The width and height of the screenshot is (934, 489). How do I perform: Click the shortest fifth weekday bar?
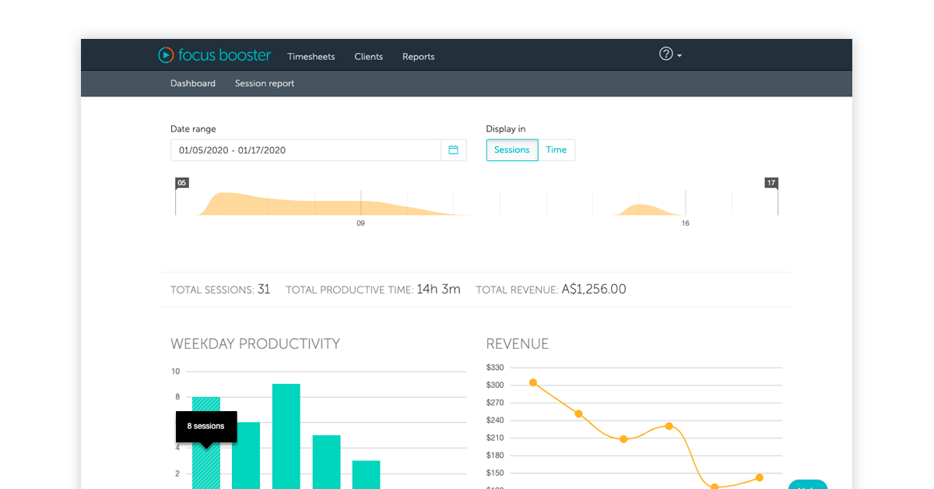(x=367, y=475)
